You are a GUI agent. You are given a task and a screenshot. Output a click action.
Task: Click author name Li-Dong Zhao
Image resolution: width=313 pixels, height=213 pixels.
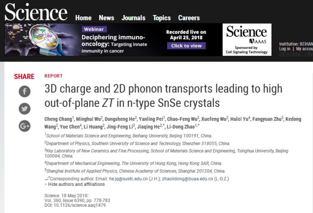(x=181, y=127)
